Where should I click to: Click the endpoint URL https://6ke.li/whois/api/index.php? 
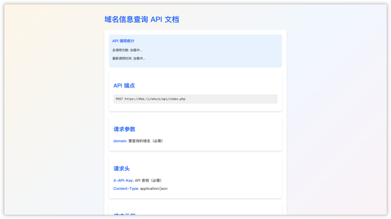coord(155,99)
